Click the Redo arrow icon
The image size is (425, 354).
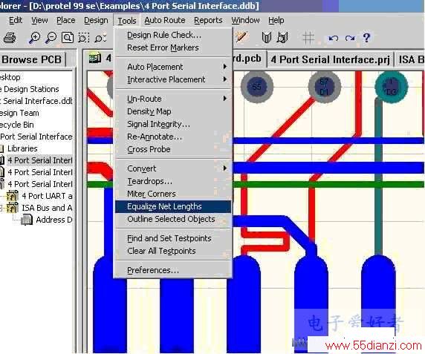[350, 38]
